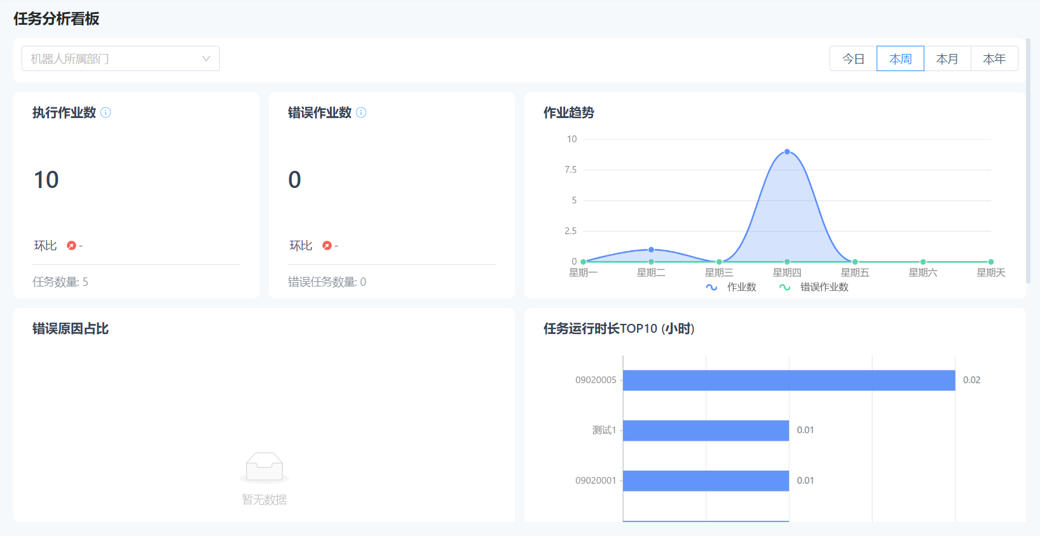Image resolution: width=1040 pixels, height=536 pixels.
Task: Click green 错误作业数 legend line icon
Action: click(x=784, y=287)
